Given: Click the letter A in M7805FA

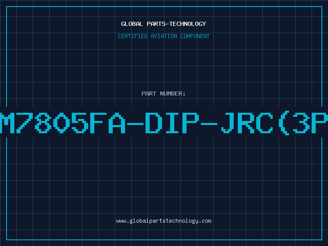Looking at the screenshot, I should tap(117, 123).
